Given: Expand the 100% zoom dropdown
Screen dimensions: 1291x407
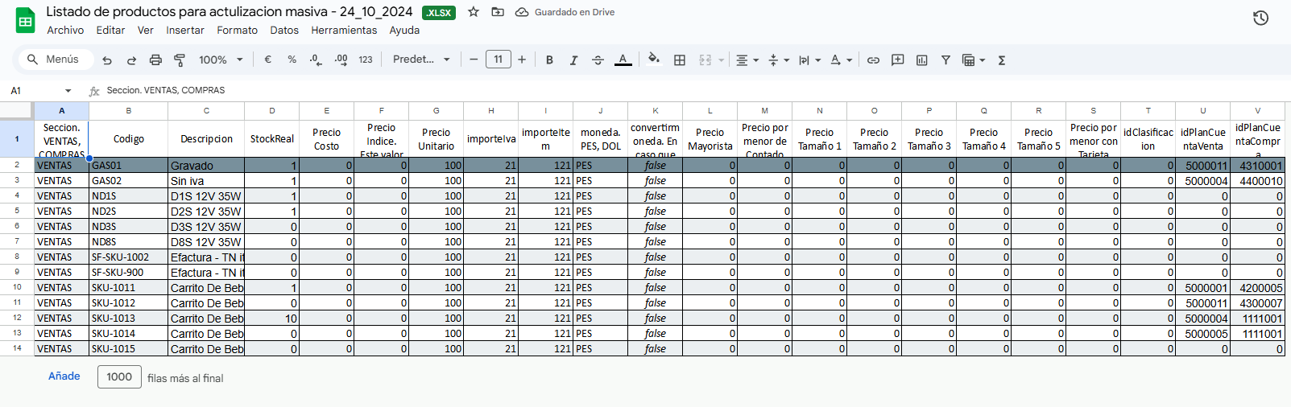Looking at the screenshot, I should pyautogui.click(x=220, y=60).
